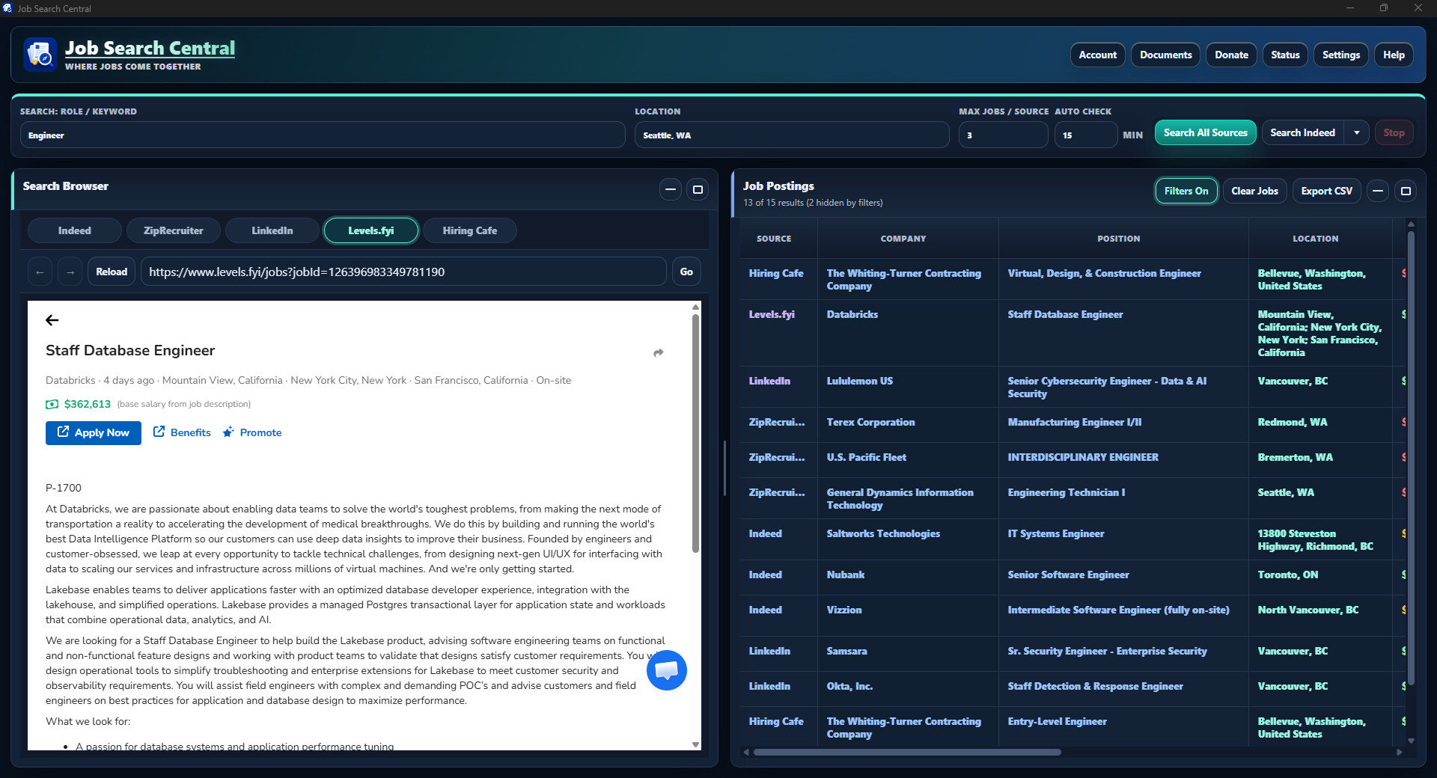Click the Reload button
The width and height of the screenshot is (1437, 778).
112,272
